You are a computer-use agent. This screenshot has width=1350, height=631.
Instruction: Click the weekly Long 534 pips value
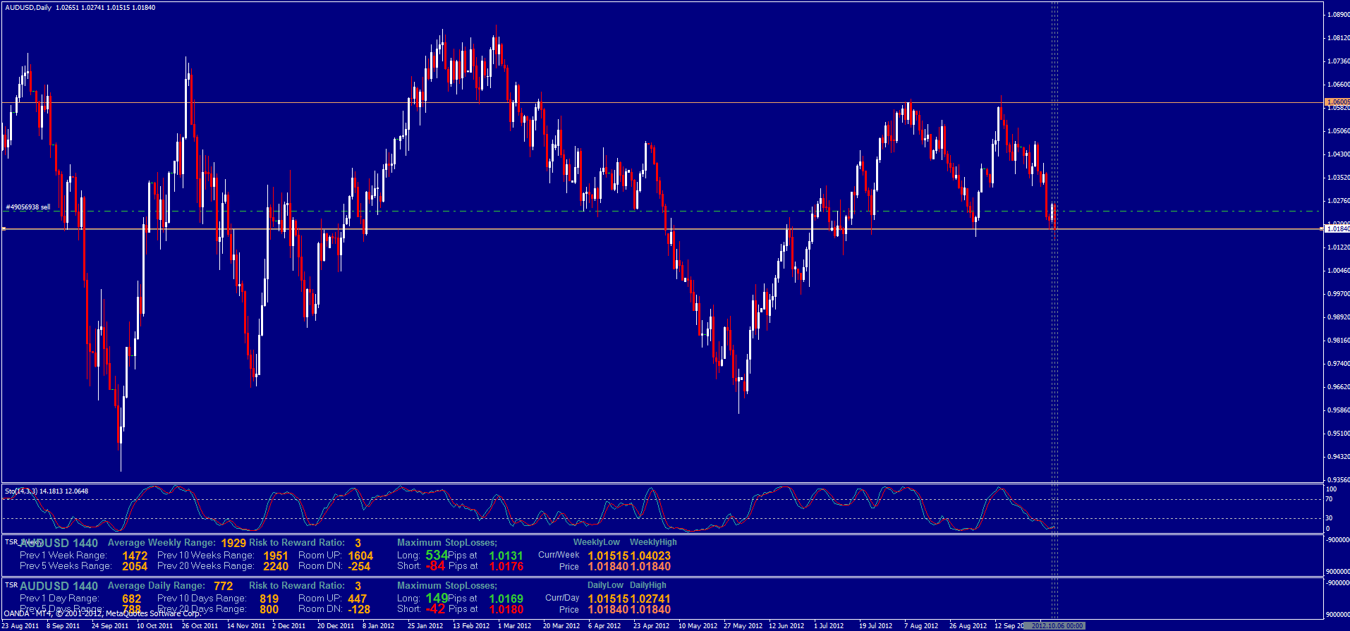click(x=437, y=555)
